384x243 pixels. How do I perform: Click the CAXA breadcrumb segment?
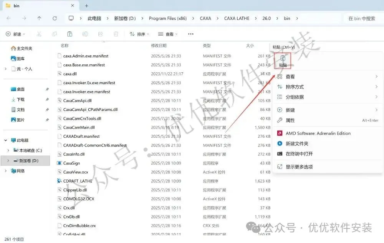(205, 18)
